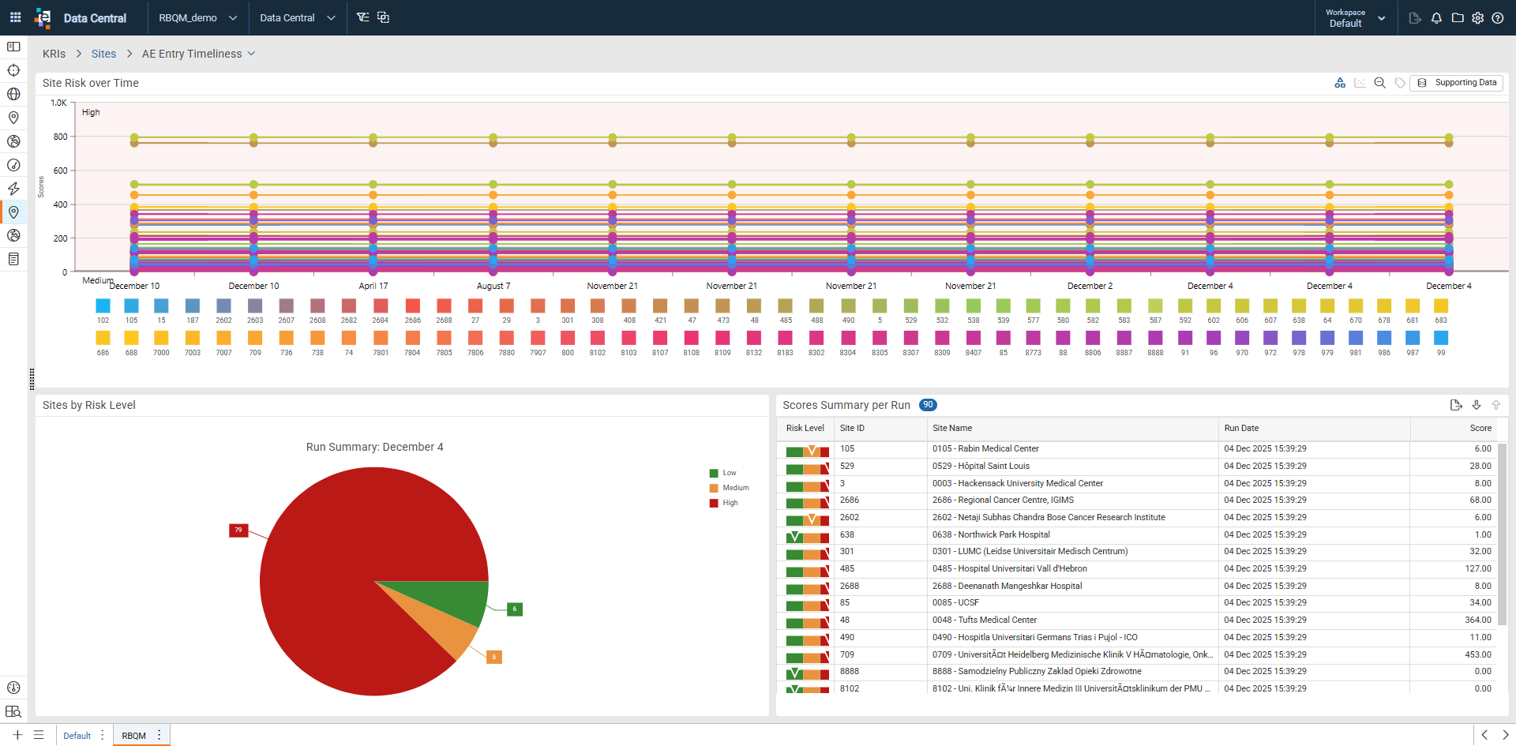
Task: Switch to the RBQM bottom tab
Action: click(134, 736)
